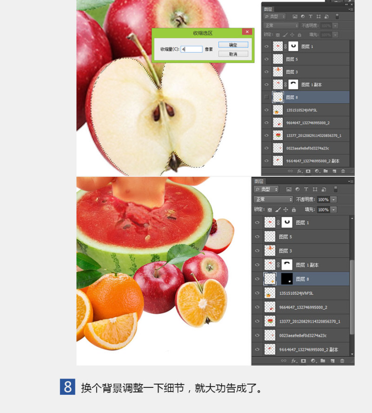Open the fx layer style menu in watermelon-side panel
This screenshot has width=372, height=413.
[x=293, y=361]
